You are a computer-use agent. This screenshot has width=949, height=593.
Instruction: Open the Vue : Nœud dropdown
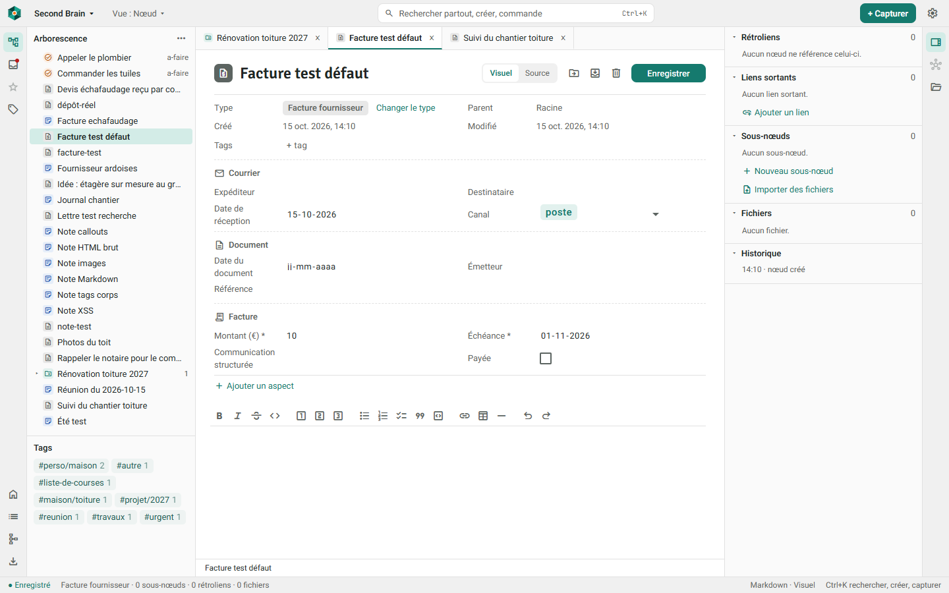pos(138,13)
